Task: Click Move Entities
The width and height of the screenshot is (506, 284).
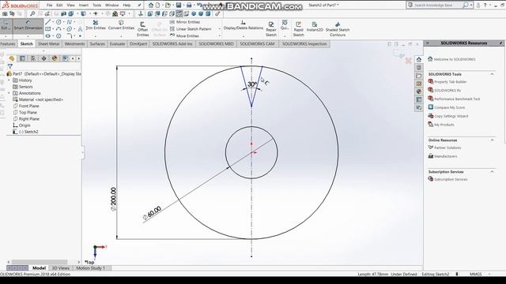Action: pyautogui.click(x=184, y=35)
